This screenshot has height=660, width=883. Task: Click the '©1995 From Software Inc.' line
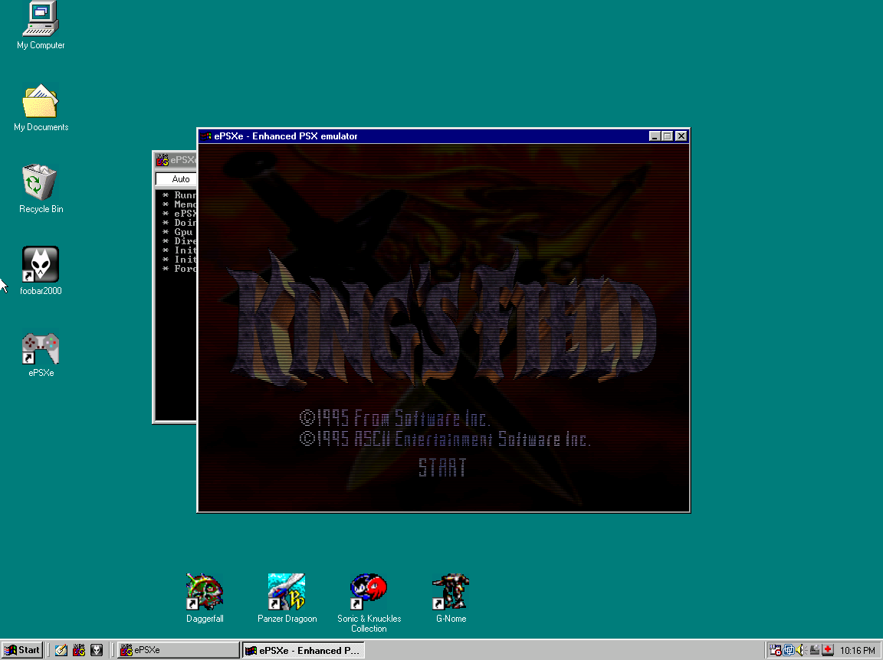click(394, 418)
